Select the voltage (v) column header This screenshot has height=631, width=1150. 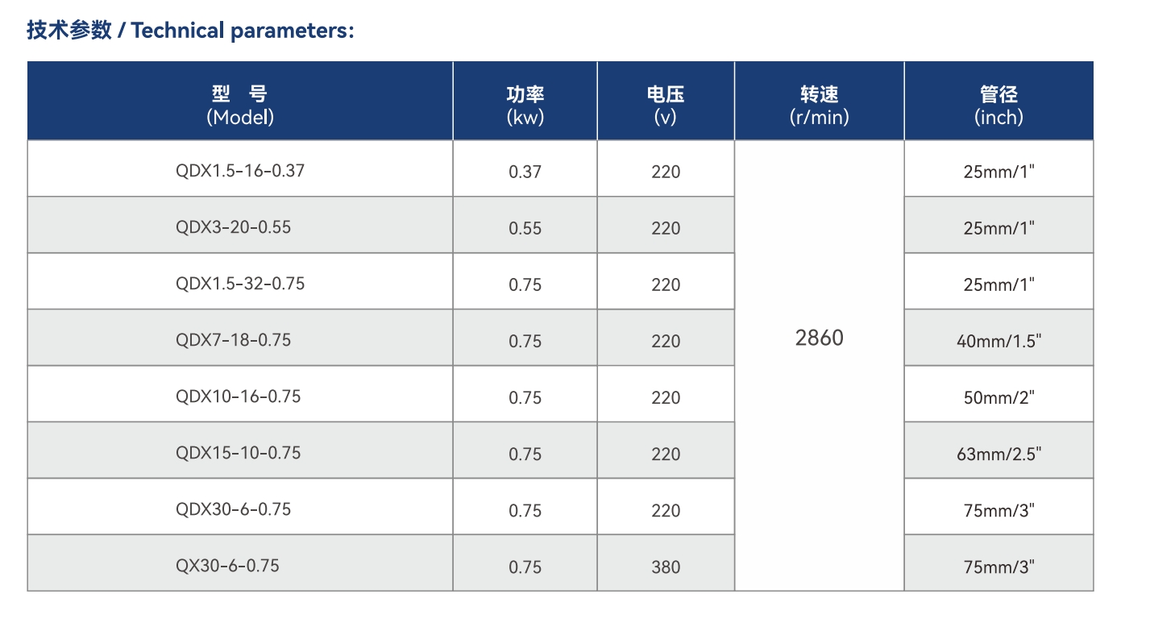coord(666,106)
